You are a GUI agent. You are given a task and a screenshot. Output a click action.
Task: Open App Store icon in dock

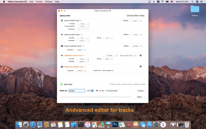coord(149,125)
